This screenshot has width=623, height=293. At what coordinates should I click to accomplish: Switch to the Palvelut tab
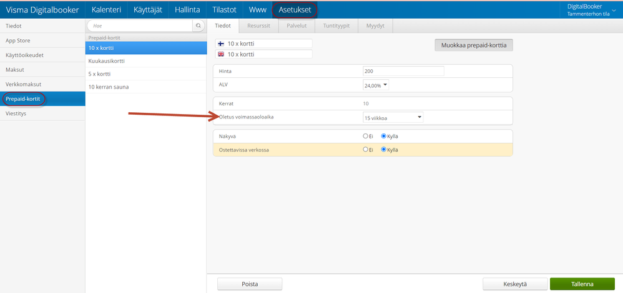[297, 26]
